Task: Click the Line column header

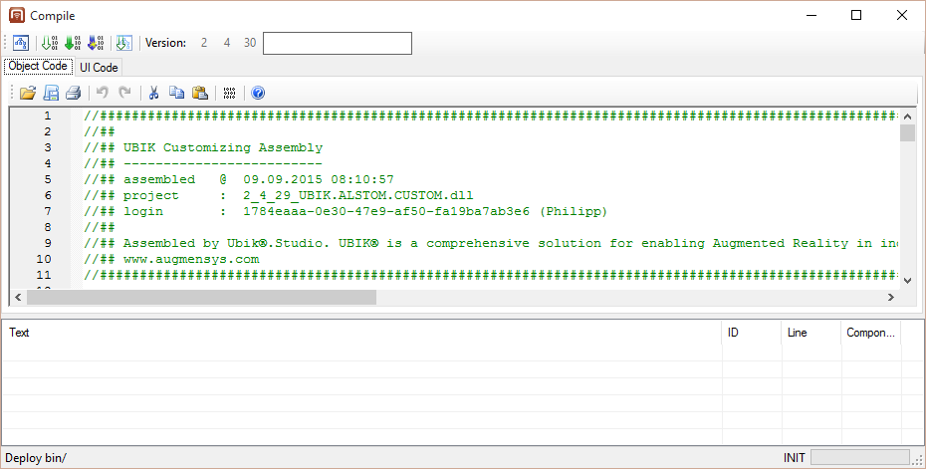Action: pos(810,334)
